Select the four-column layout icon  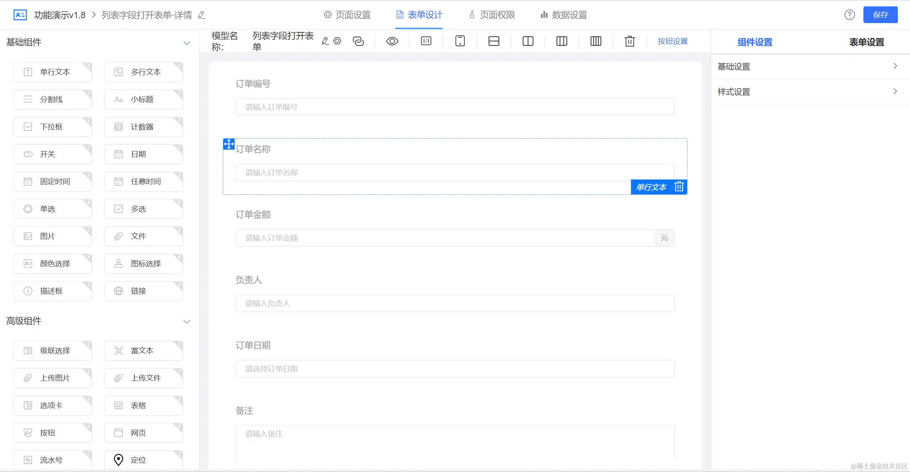coord(596,41)
